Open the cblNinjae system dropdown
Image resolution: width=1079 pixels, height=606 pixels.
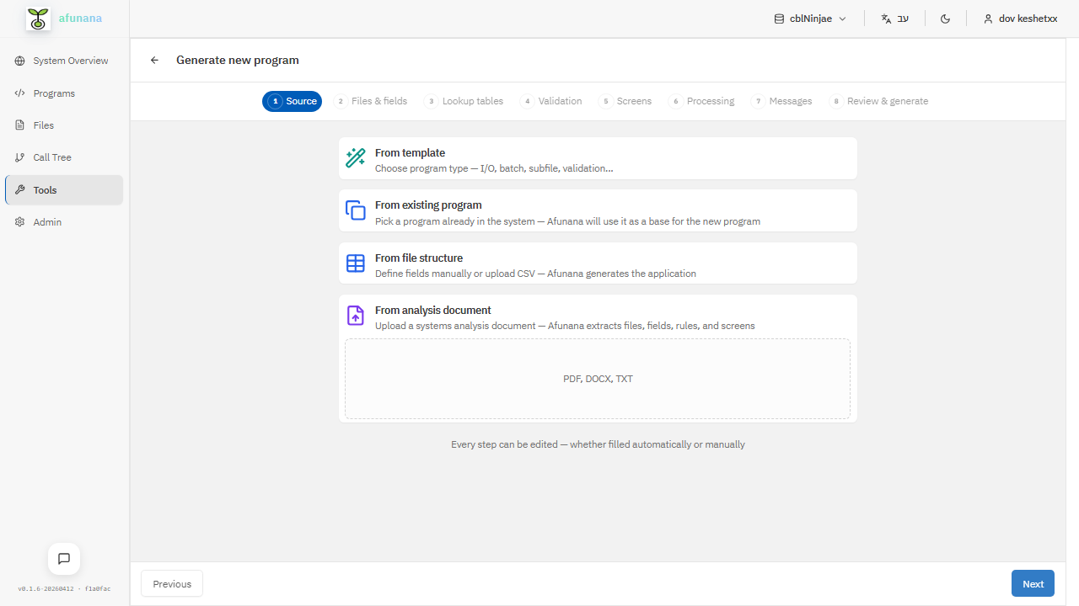(x=808, y=18)
